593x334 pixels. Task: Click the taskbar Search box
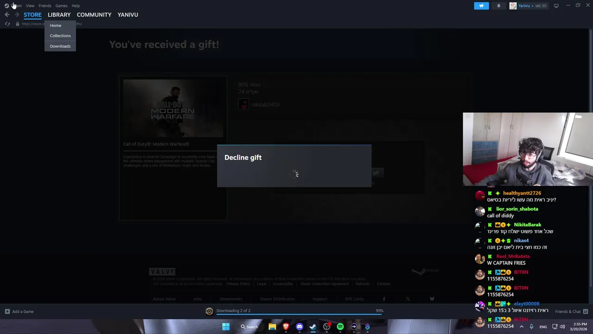click(x=249, y=327)
